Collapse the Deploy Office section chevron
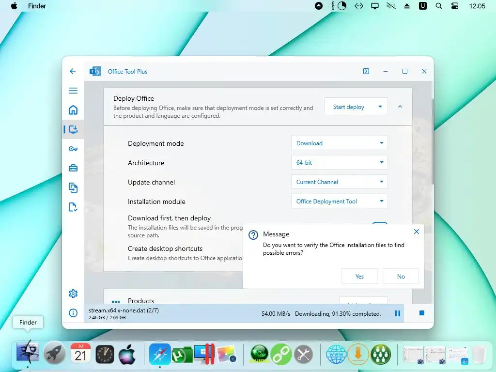 click(400, 107)
